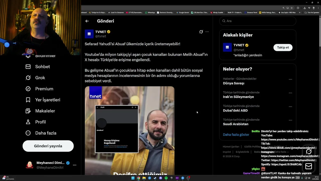Open Spotify from the taskbar

(x=166, y=178)
